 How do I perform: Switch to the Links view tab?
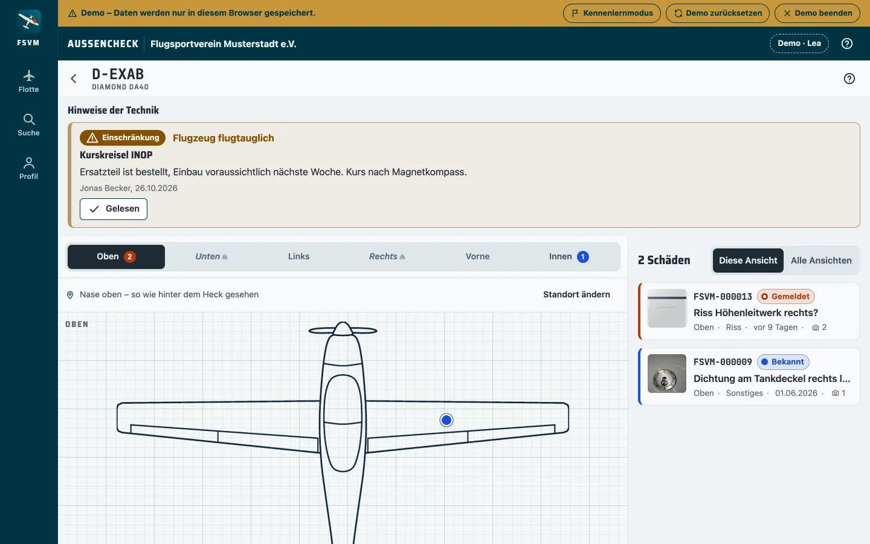pyautogui.click(x=298, y=257)
